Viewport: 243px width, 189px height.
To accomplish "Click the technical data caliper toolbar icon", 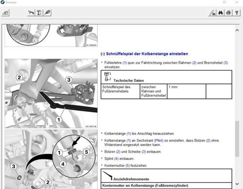I will pyautogui.click(x=39, y=13).
